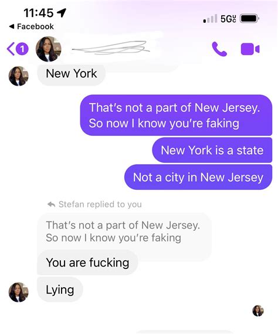Select the 'You are fucking' message bubble
The image size is (278, 334).
point(87,263)
